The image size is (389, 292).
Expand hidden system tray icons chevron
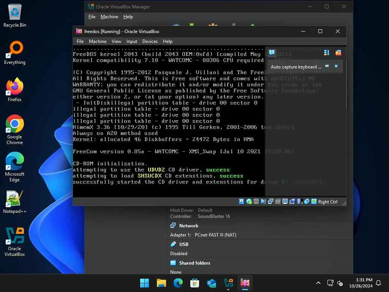[x=318, y=283]
